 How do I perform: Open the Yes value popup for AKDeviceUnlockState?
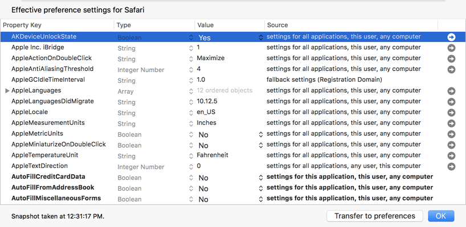(x=261, y=37)
